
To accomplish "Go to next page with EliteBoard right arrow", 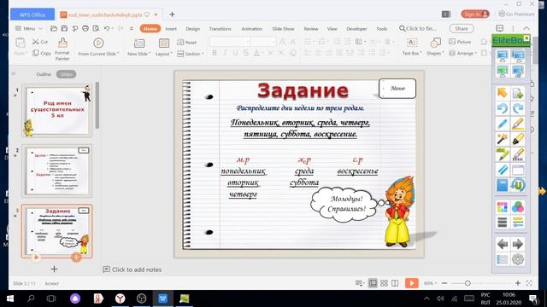I will 518,244.
